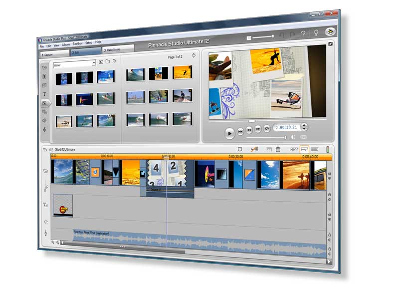Switch to Storyboard view icon
This screenshot has width=399, height=304.
[x=294, y=149]
